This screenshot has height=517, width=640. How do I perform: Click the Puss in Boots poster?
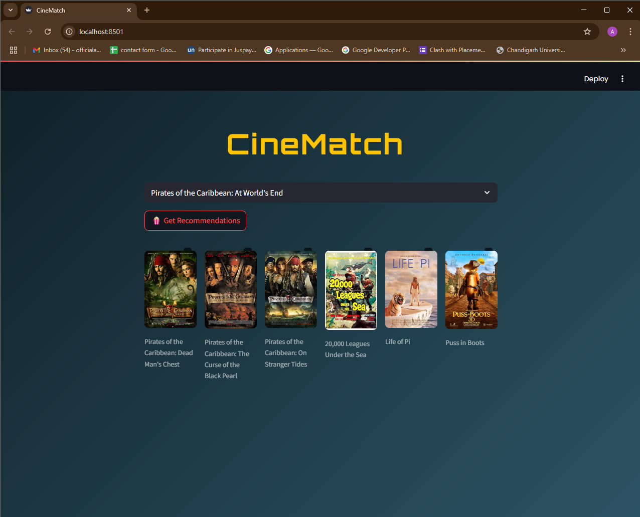[471, 290]
